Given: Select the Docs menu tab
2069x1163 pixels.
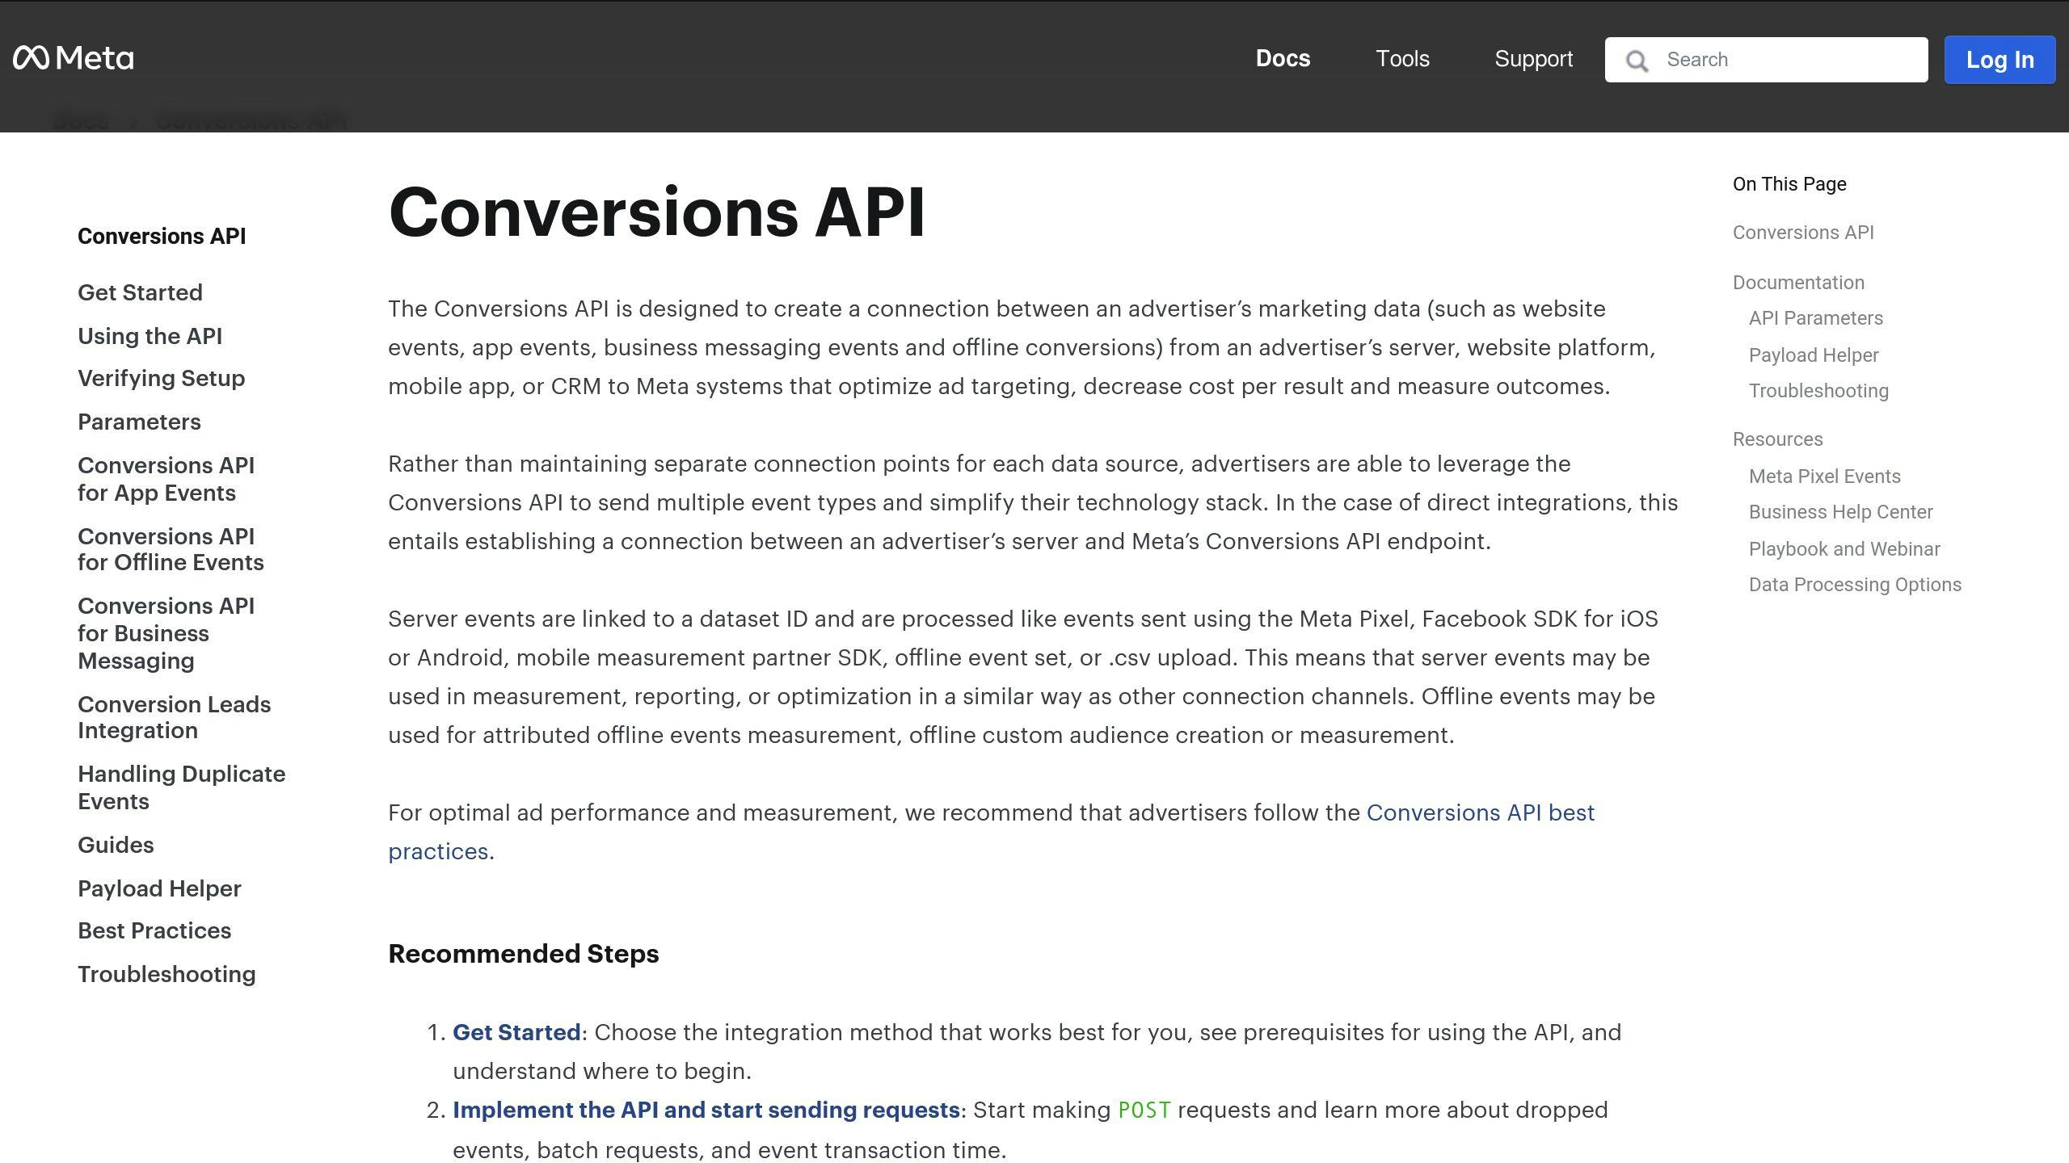Looking at the screenshot, I should click(1282, 58).
